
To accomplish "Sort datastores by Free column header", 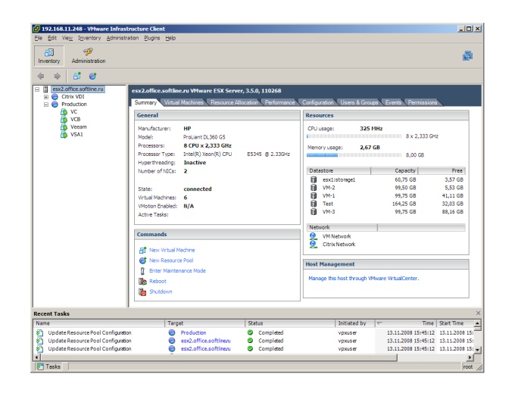I will 442,171.
